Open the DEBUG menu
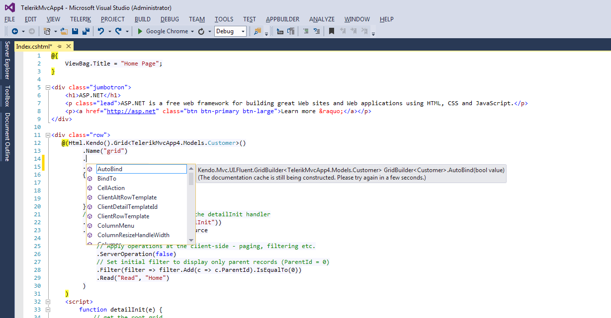This screenshot has height=318, width=611. point(170,19)
